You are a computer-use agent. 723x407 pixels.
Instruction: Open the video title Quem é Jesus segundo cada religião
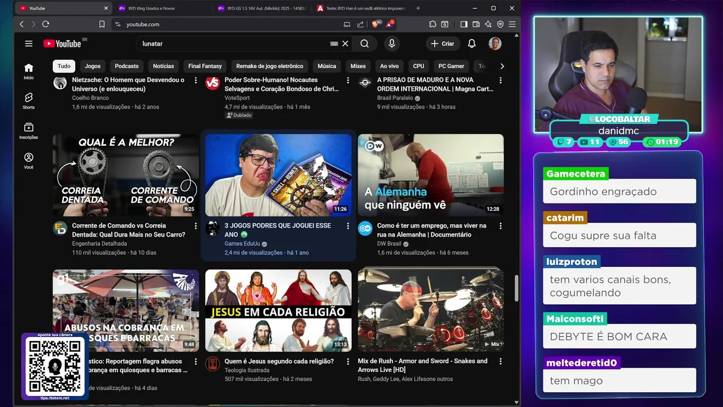click(x=279, y=361)
